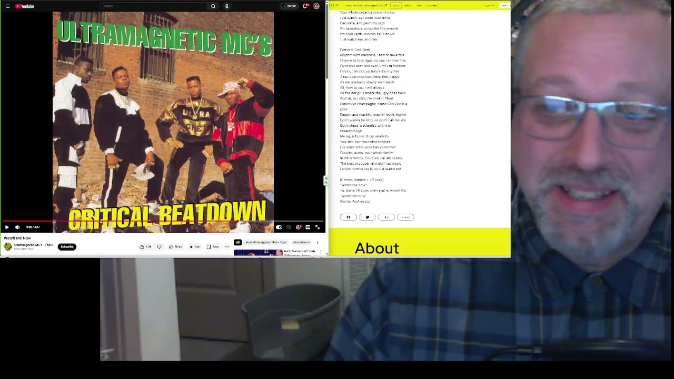The width and height of the screenshot is (674, 379).
Task: Open the three-dot more actions menu under video
Action: pos(227,246)
